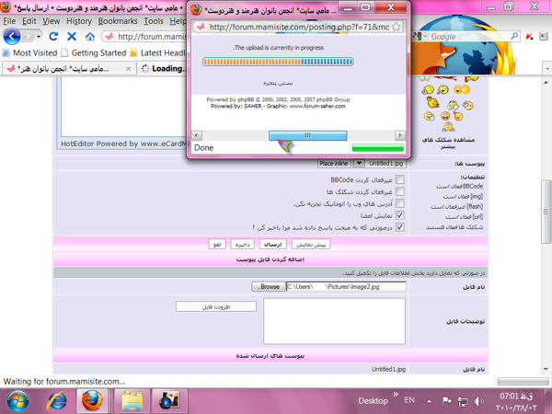Click the پیش نمایش preview button
Screen dimensions: 552x414
[311, 245]
